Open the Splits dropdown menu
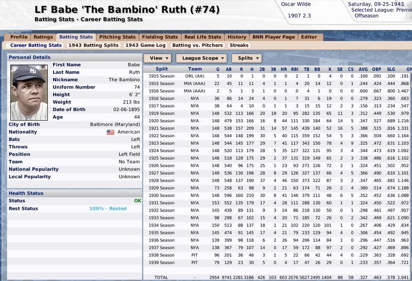This screenshot has height=281, width=412. [249, 58]
